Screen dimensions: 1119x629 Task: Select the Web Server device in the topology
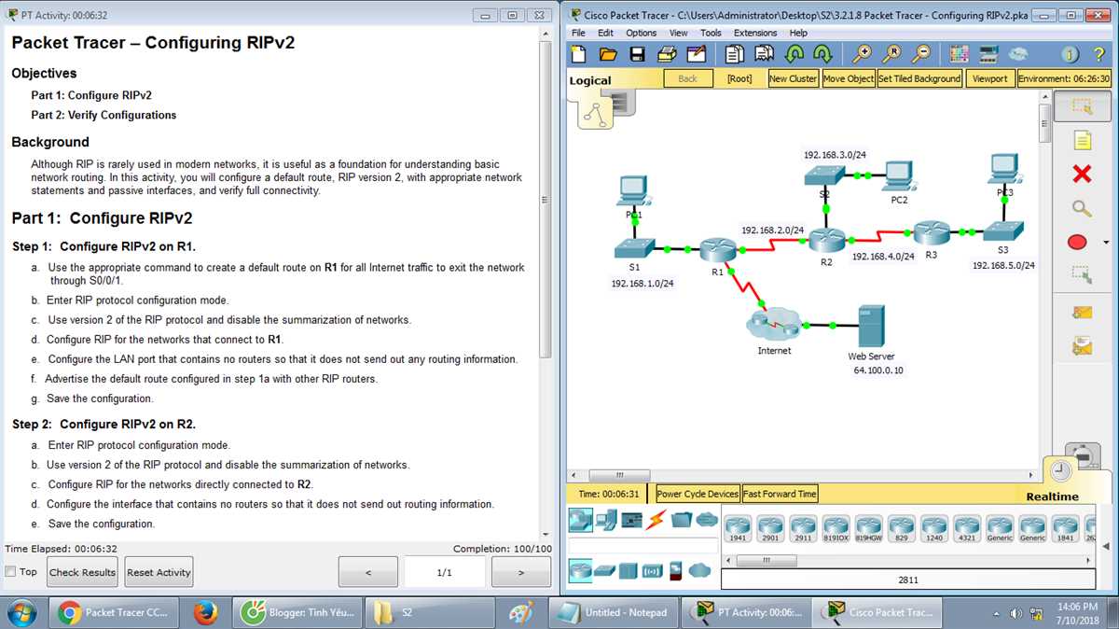871,327
